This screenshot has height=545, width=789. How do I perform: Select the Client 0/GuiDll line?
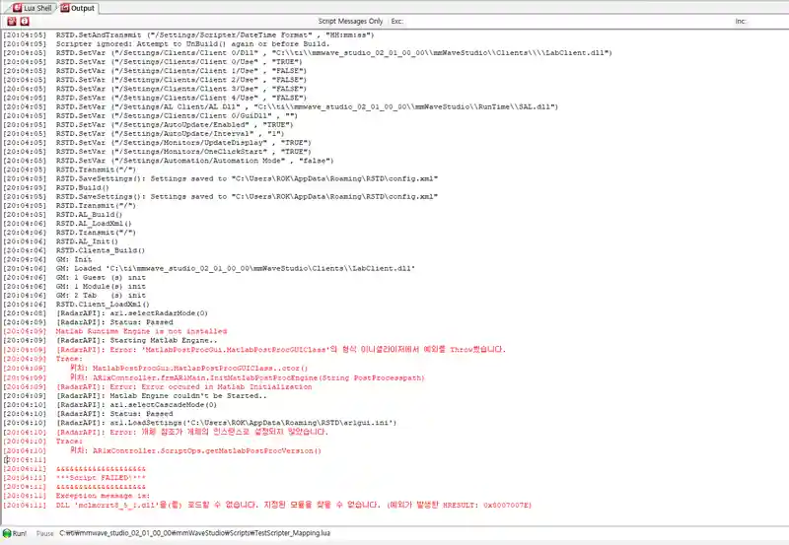[x=151, y=115]
